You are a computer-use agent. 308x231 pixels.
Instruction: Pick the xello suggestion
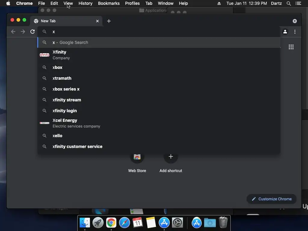[159, 136]
